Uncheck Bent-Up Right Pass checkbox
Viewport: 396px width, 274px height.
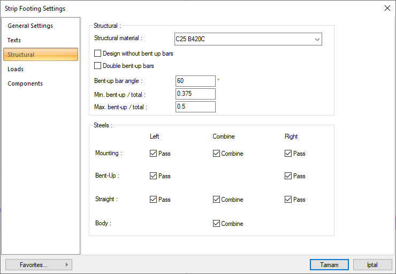[x=288, y=176]
